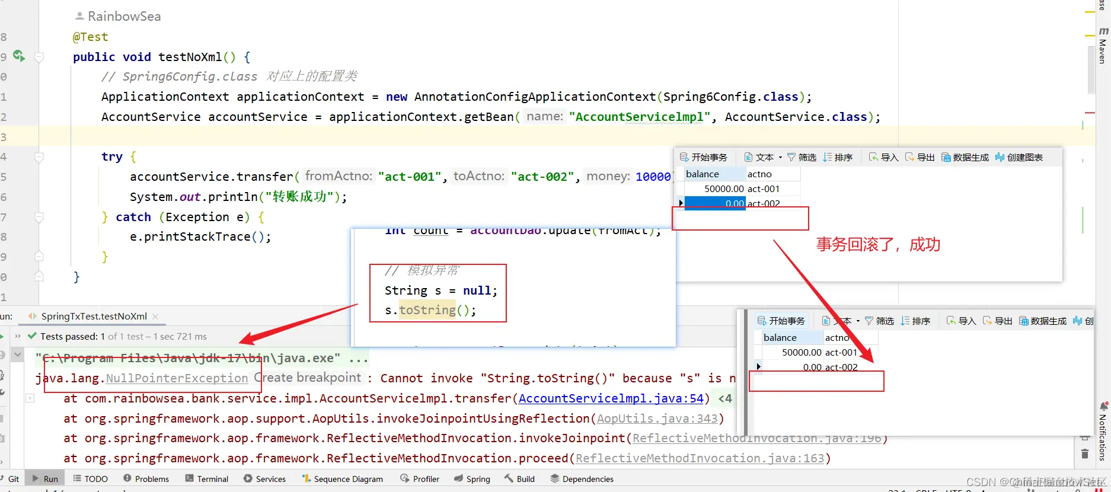Click the run test gutter icon beside testNoXml
The image size is (1111, 492).
point(19,56)
